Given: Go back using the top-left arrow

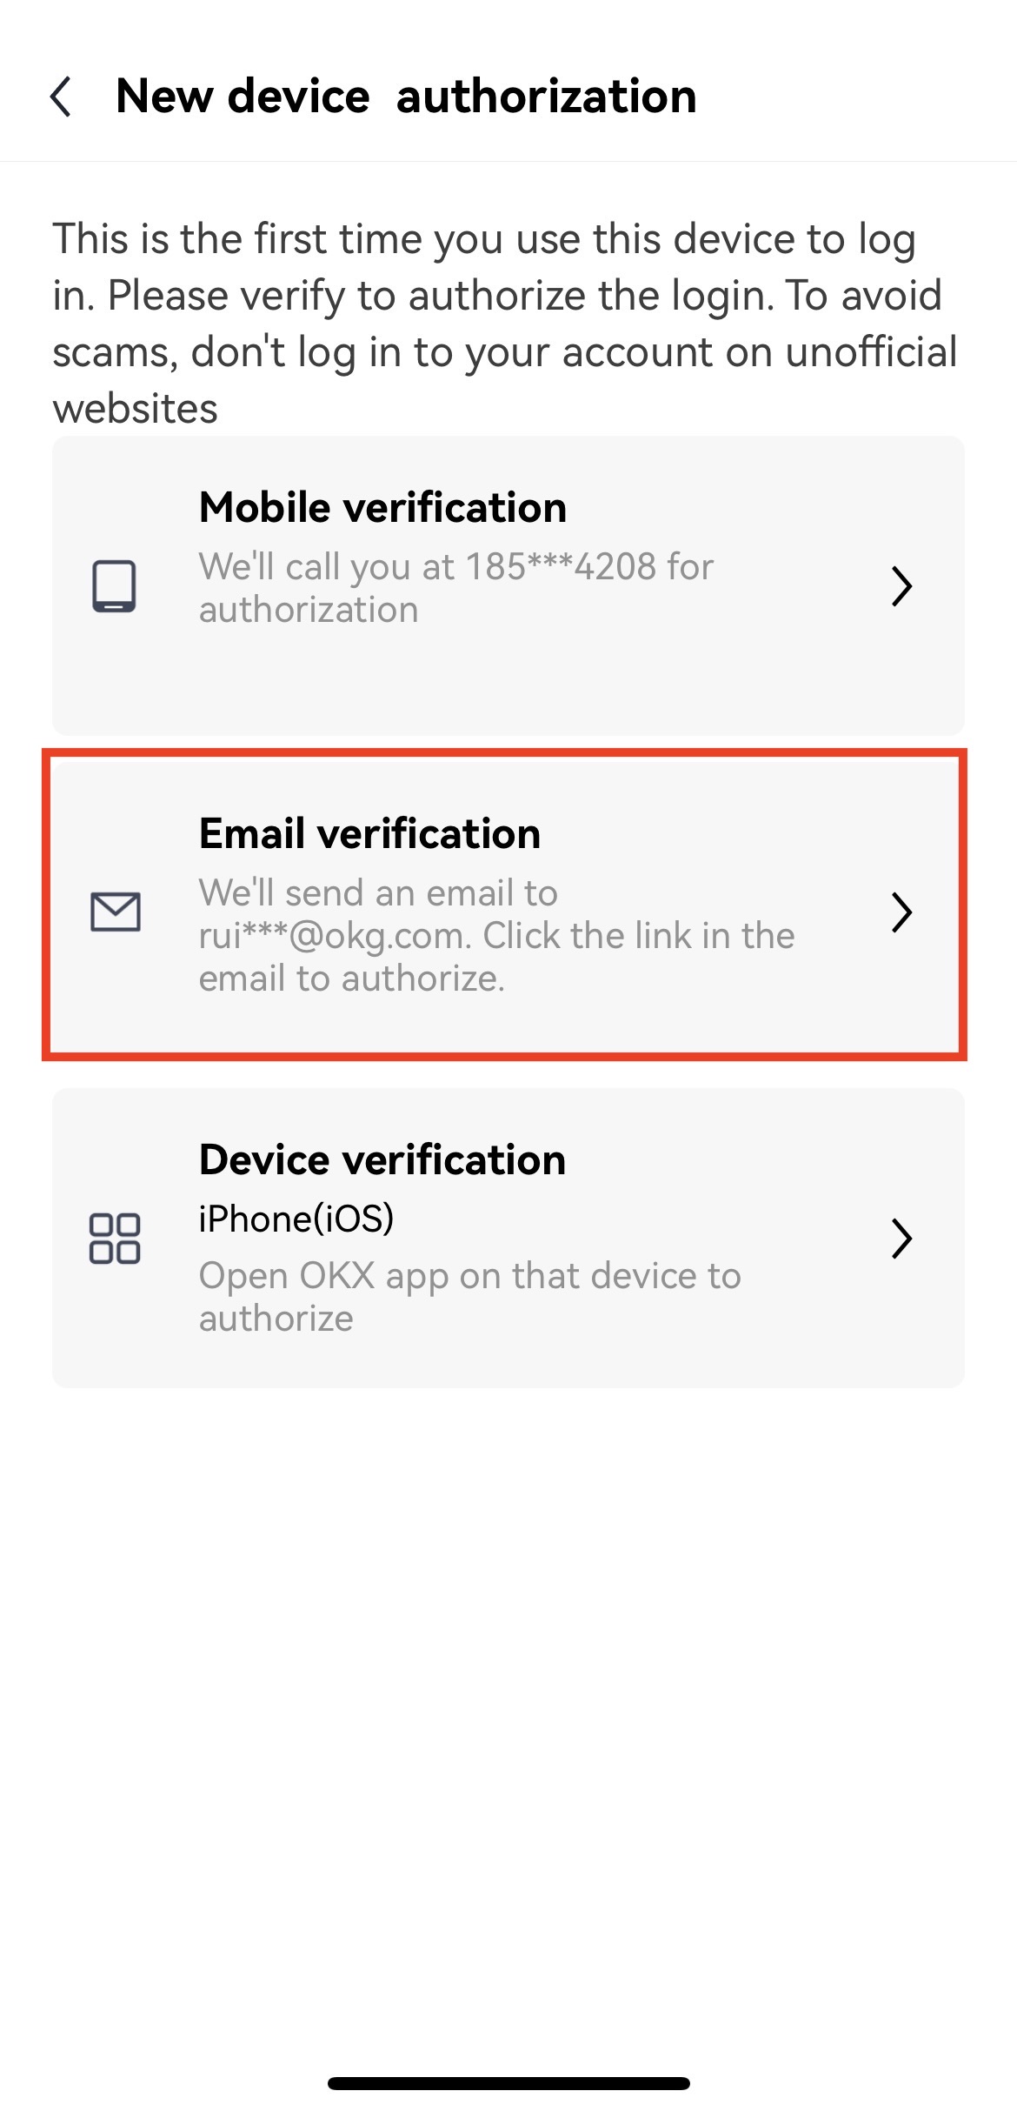Looking at the screenshot, I should [61, 96].
